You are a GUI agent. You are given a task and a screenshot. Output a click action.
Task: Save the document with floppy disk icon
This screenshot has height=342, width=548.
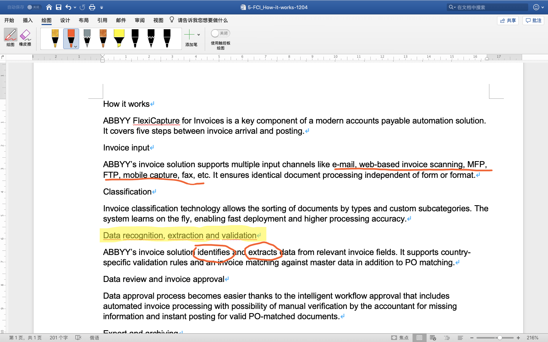[59, 7]
